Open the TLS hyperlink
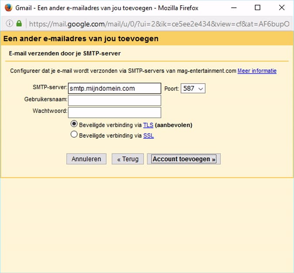This screenshot has height=273, width=294. pos(148,125)
